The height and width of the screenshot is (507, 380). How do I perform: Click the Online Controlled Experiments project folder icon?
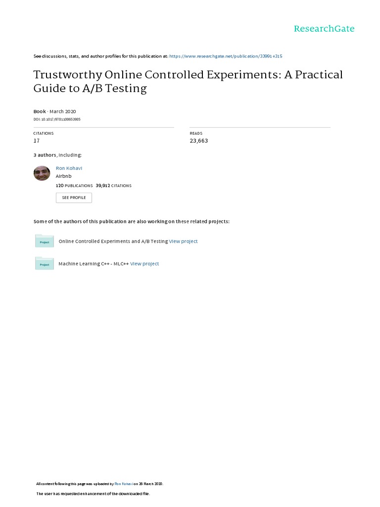(x=45, y=241)
